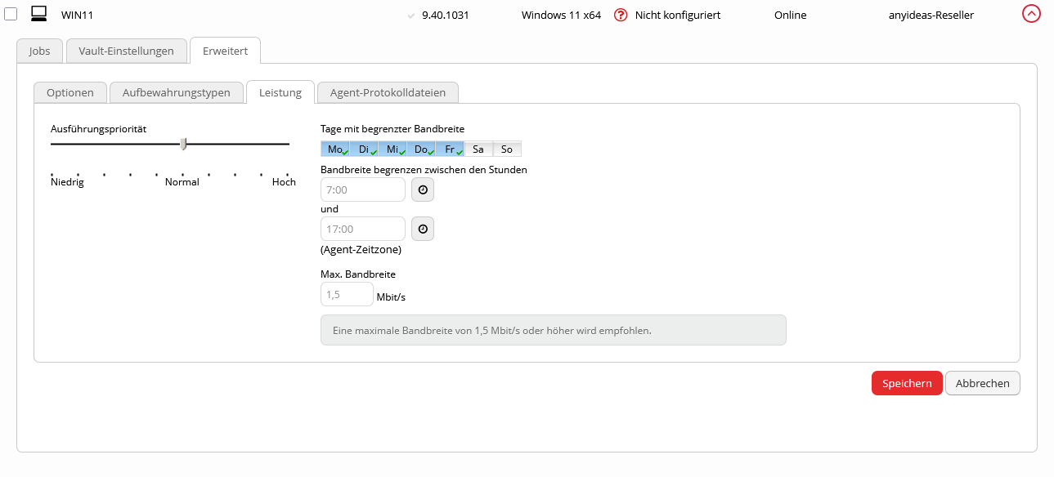Open the Vault-Einstellungen tab
The image size is (1054, 477).
pyautogui.click(x=126, y=51)
